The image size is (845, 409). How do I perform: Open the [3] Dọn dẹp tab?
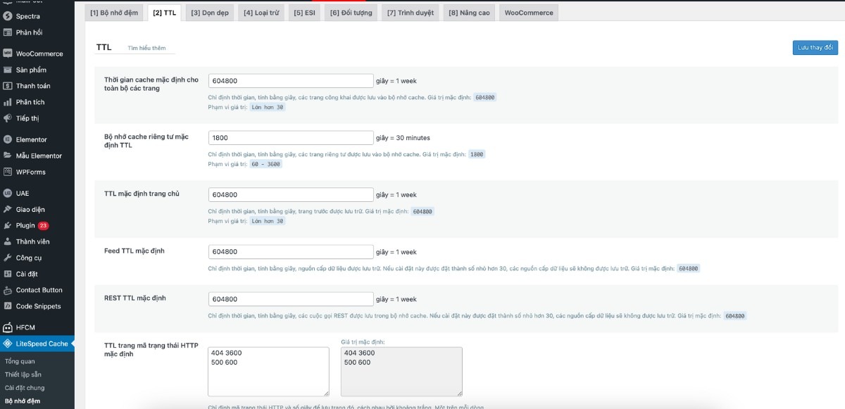click(209, 13)
